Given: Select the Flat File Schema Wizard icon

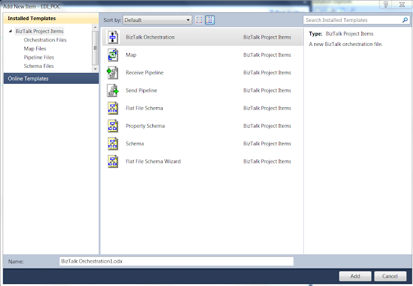Looking at the screenshot, I should click(x=113, y=161).
